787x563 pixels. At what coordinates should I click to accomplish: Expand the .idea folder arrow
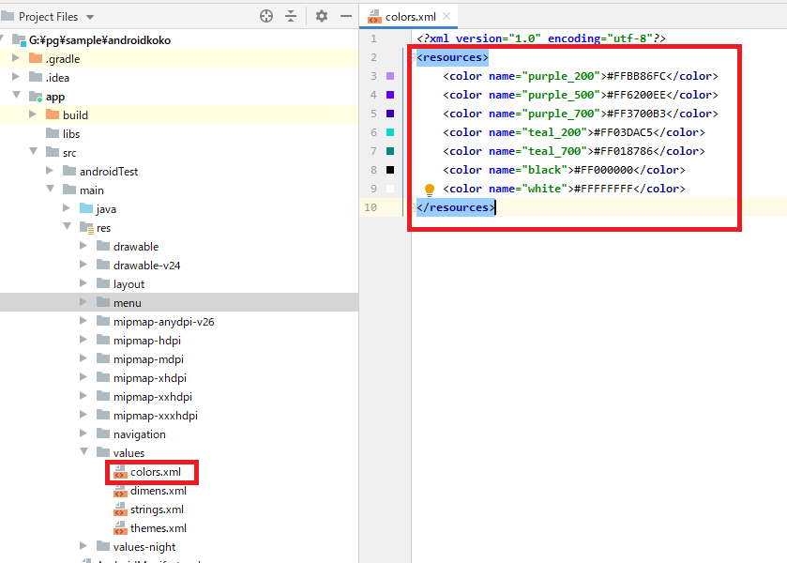pos(16,77)
